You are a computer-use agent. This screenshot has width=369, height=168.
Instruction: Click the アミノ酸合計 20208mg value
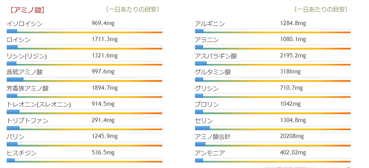point(292,136)
